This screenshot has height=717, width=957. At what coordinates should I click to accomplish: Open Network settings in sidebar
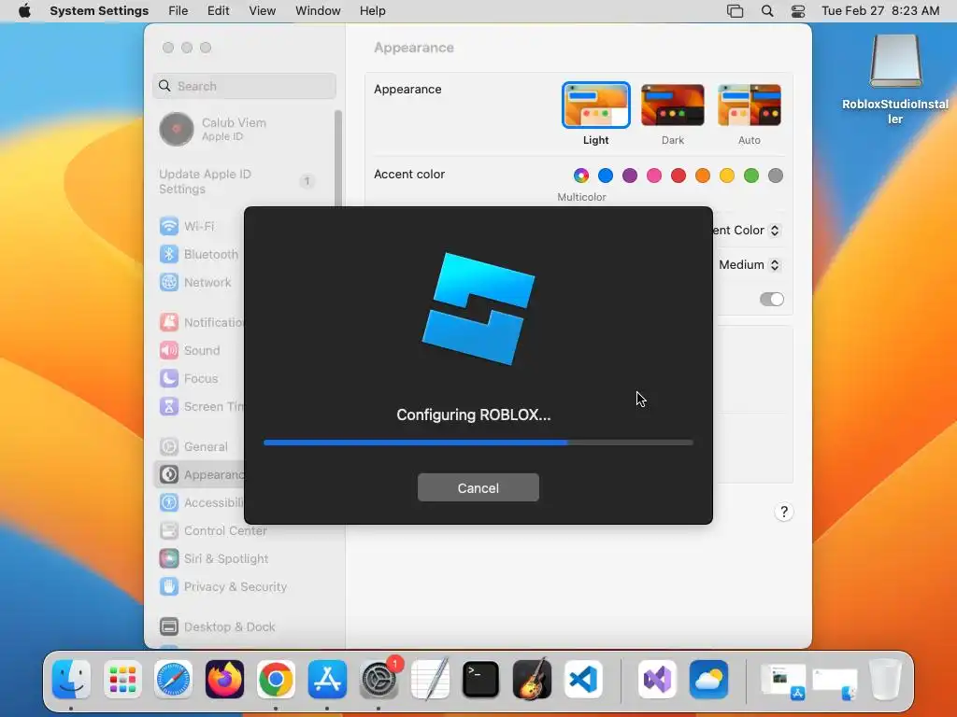pos(195,282)
